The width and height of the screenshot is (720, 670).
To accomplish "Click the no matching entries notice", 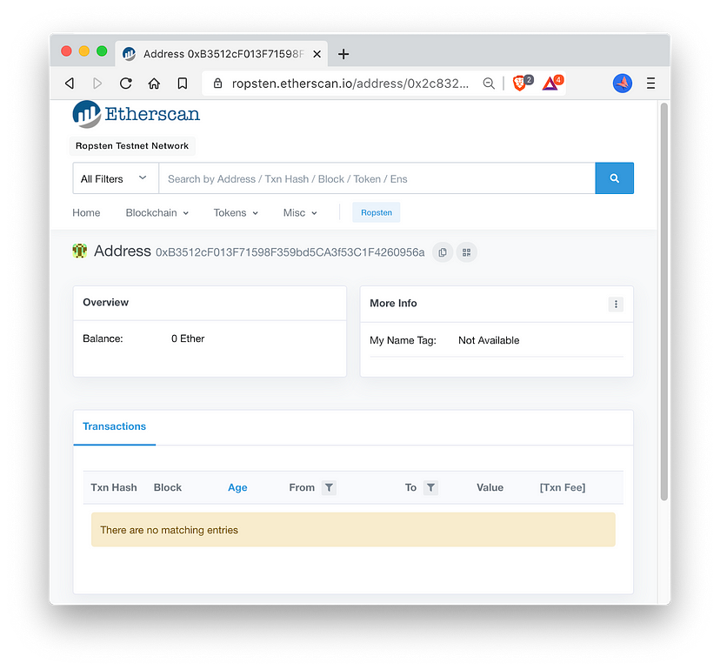I will point(353,530).
